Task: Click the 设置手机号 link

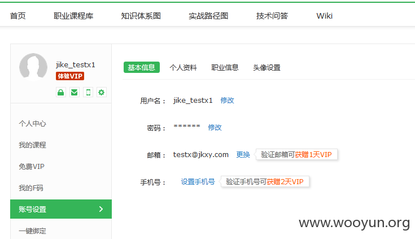Action: 198,182
